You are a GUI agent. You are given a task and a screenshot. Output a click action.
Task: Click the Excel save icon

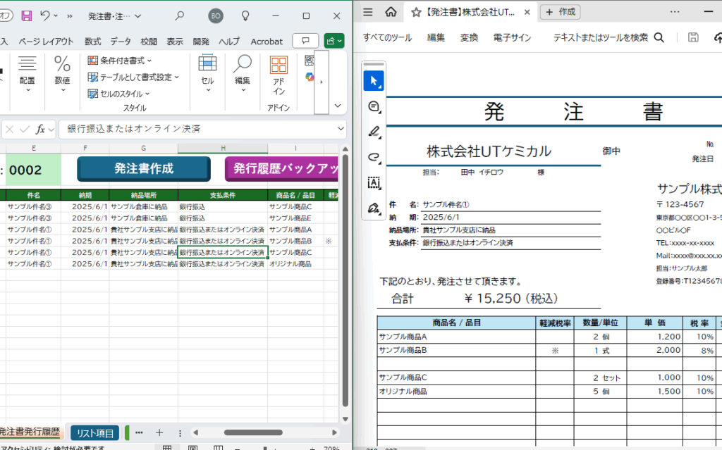tap(27, 15)
